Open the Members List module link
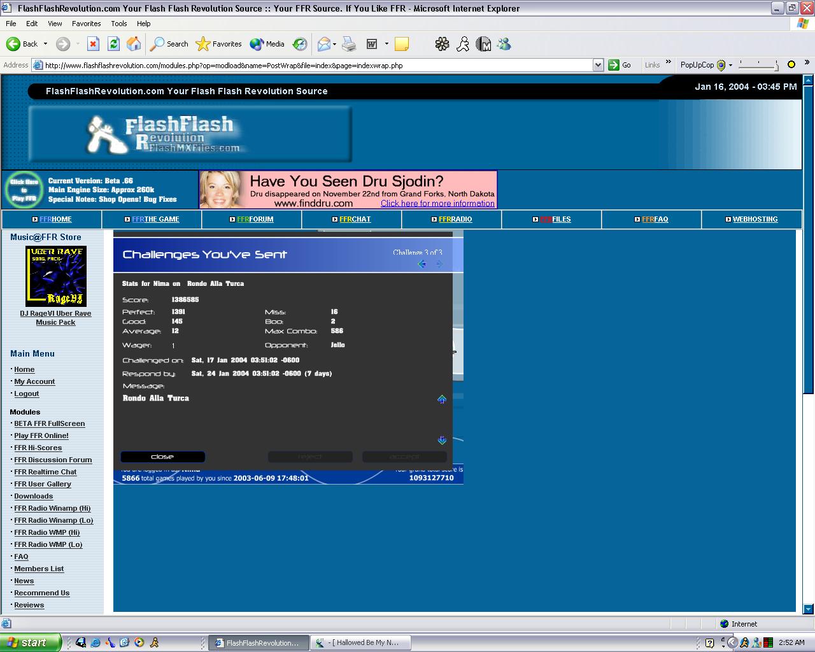 tap(39, 569)
